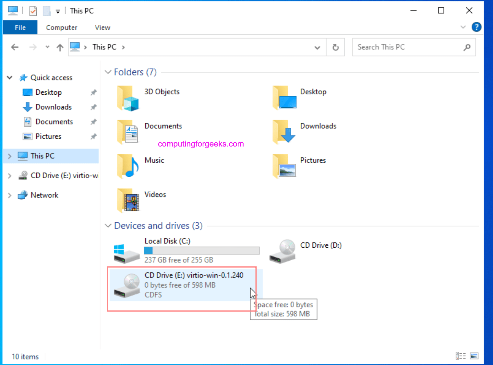Screen dimensions: 493x365
Task: Select the Videos folder
Action: point(155,194)
